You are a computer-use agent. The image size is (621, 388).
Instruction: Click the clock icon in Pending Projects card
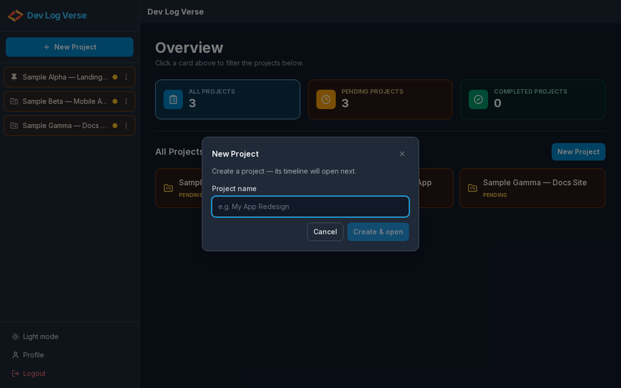click(326, 99)
